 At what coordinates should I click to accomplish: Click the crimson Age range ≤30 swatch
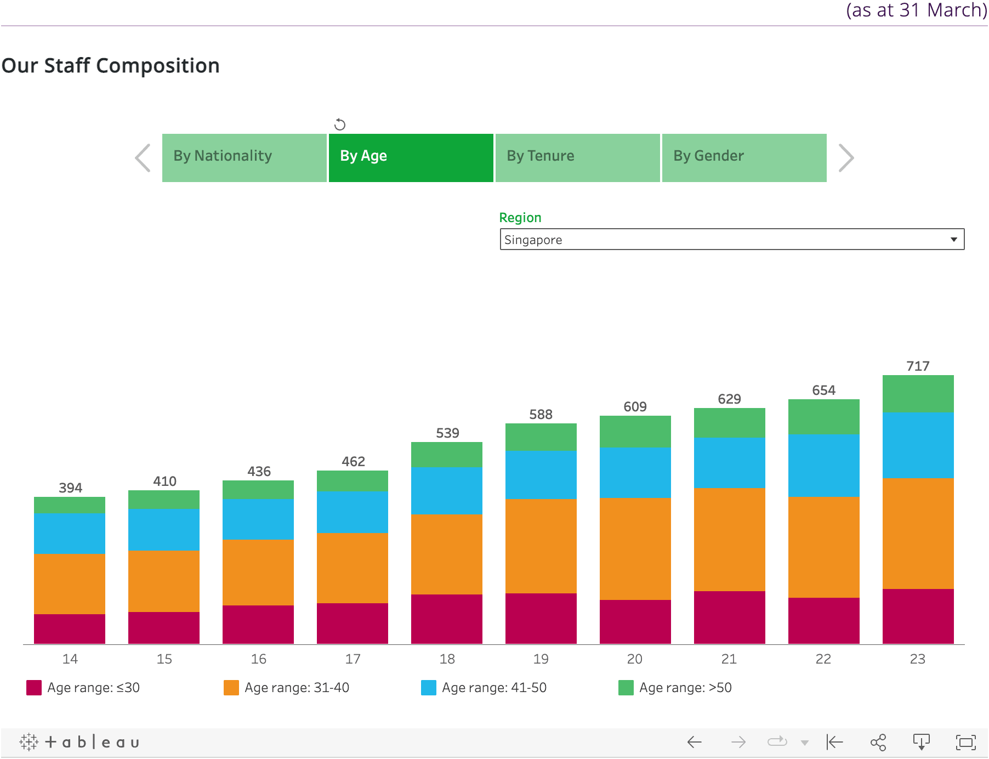[34, 688]
